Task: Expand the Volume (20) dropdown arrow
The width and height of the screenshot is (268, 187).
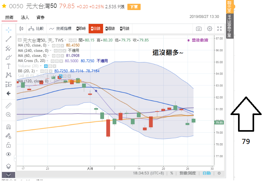Action: [41, 66]
